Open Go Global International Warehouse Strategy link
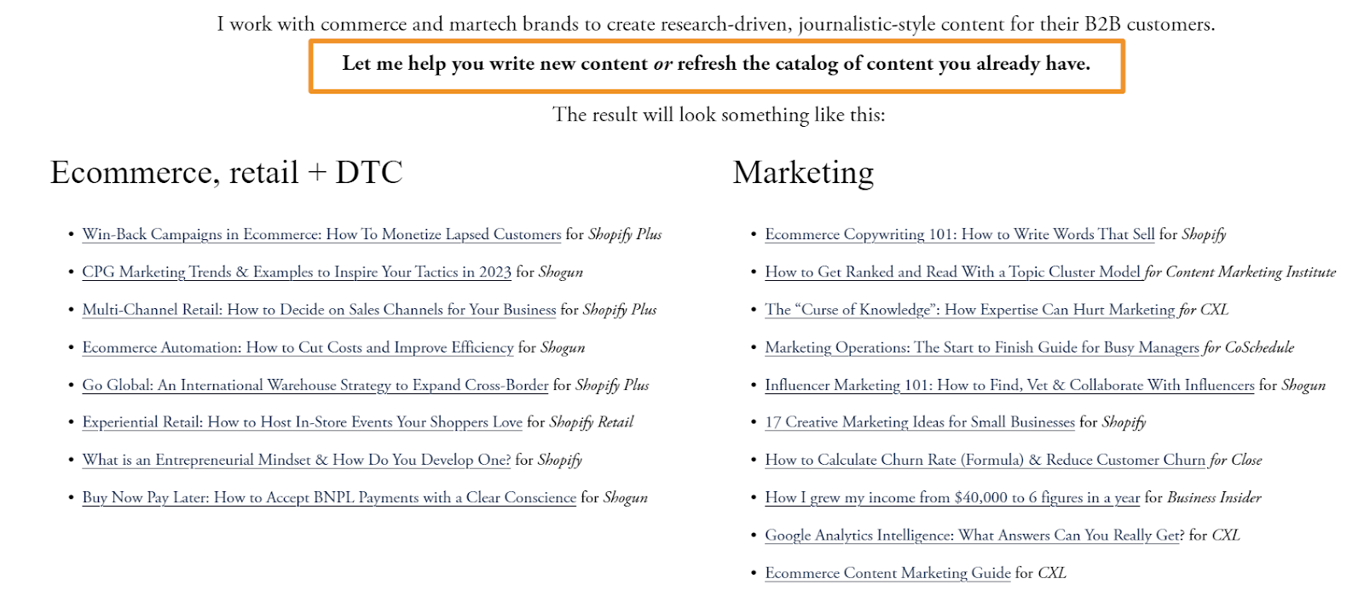Viewport: 1364px width, 590px height. (x=315, y=385)
